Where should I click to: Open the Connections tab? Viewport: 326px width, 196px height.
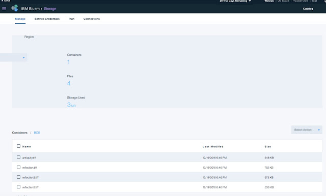[92, 19]
